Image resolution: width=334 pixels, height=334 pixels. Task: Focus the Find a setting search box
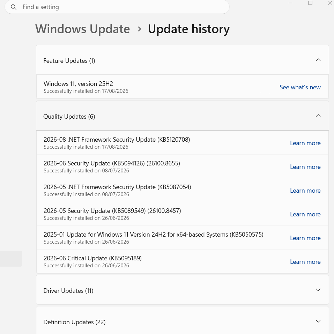(117, 7)
